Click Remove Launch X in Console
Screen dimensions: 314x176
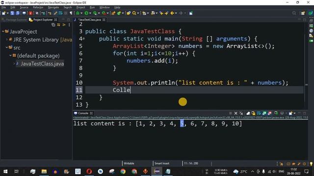[x=235, y=113]
